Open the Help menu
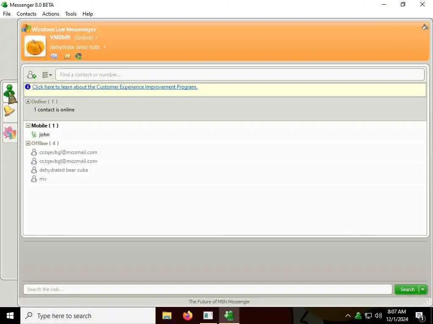This screenshot has width=433, height=324. pos(88,14)
